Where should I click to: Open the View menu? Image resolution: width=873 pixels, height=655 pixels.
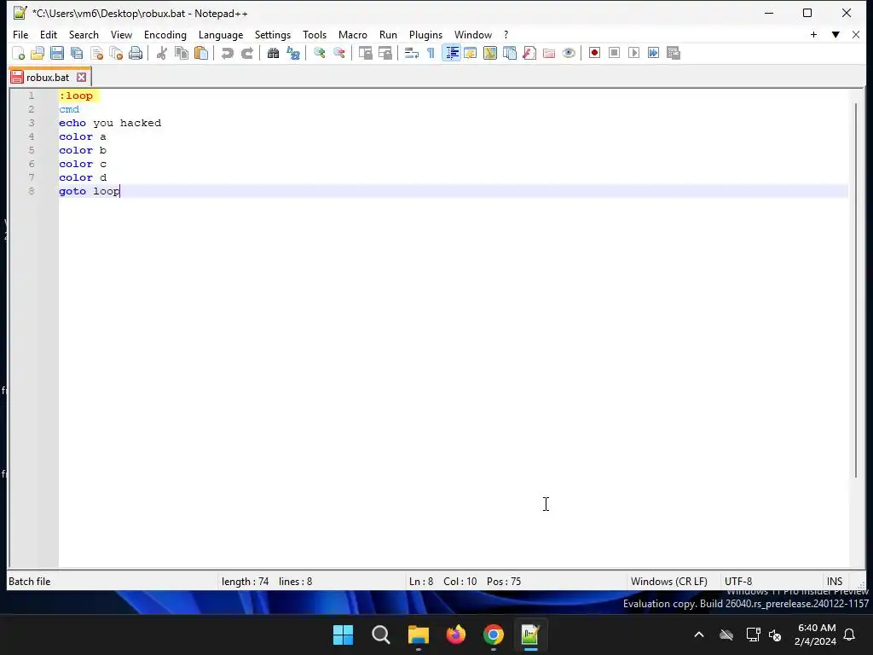[x=121, y=34]
